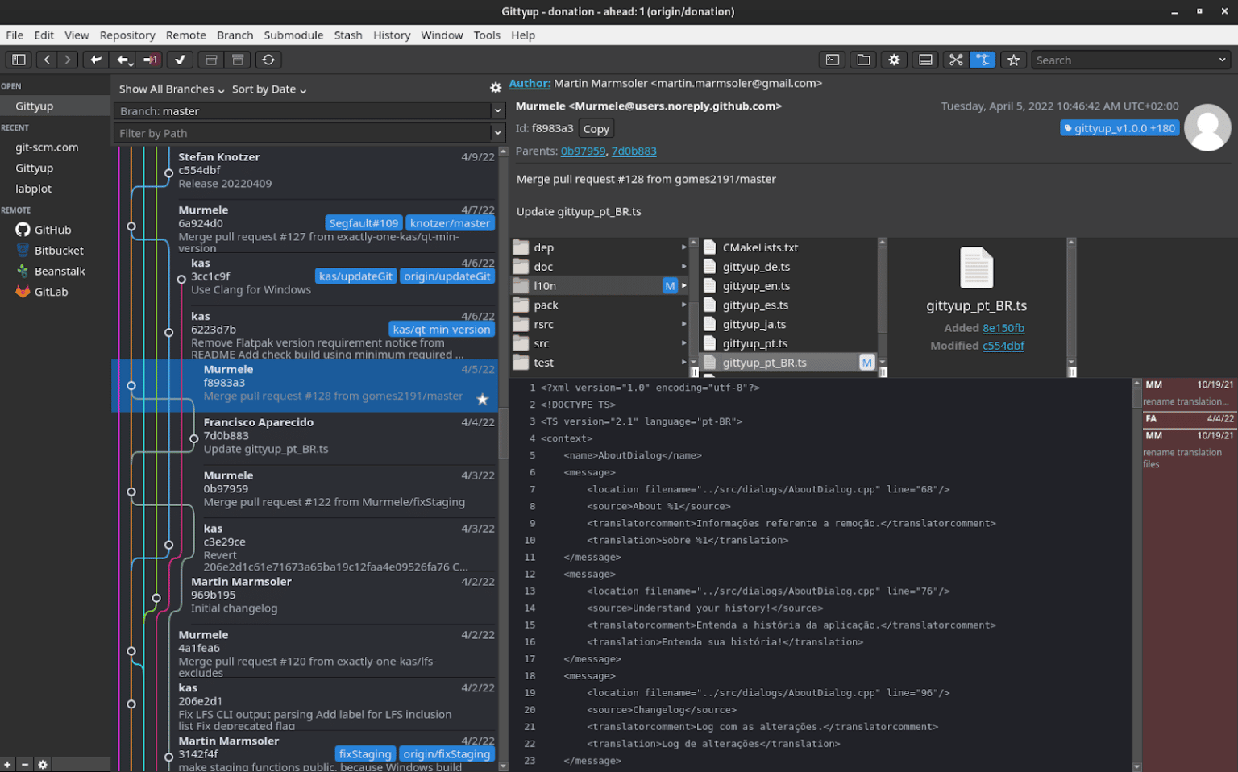The height and width of the screenshot is (772, 1238).
Task: Open the Repository menu
Action: click(127, 35)
